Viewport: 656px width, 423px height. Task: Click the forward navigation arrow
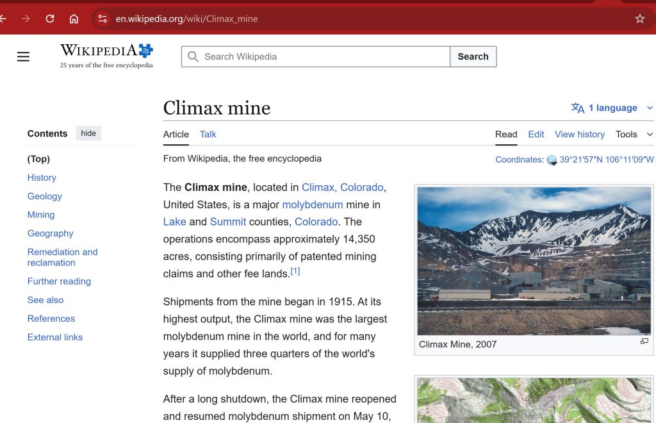tap(26, 19)
